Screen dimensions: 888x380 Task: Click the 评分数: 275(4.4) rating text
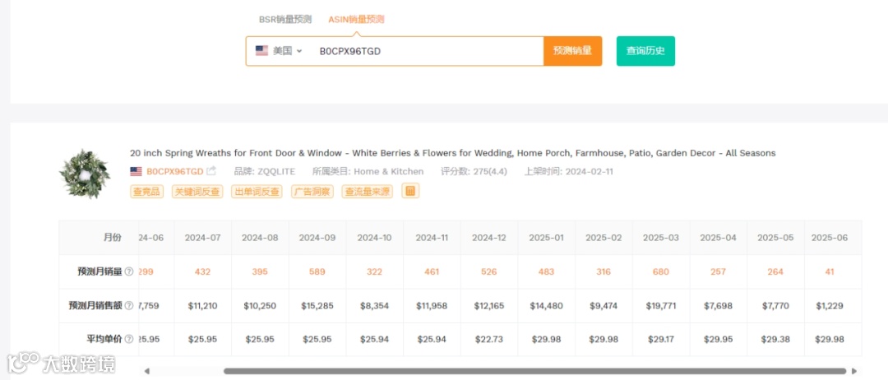(474, 171)
